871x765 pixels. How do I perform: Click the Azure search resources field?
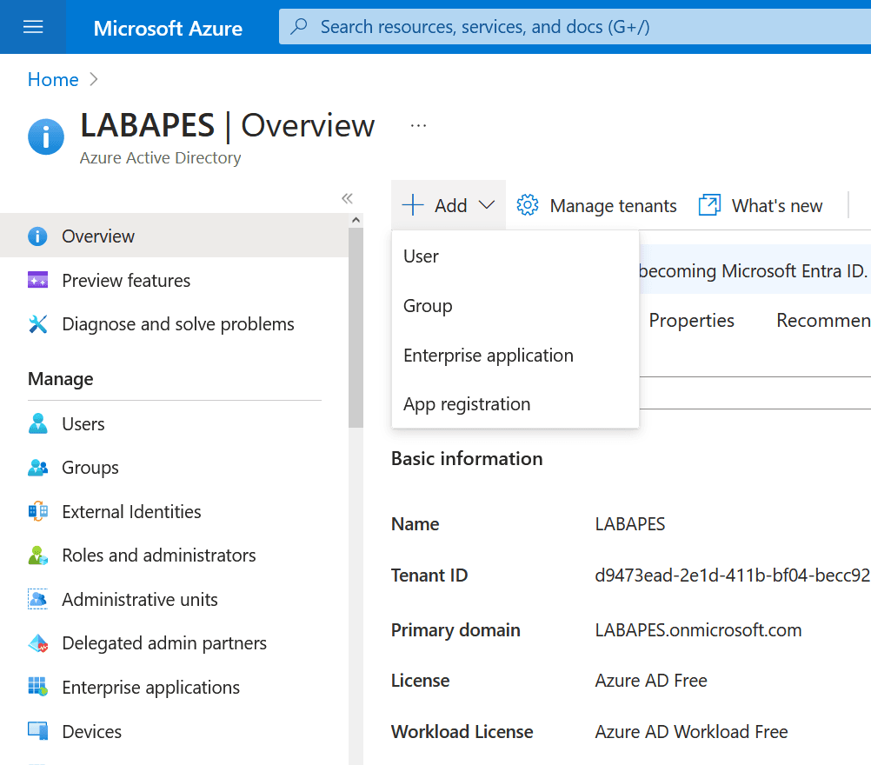point(574,27)
